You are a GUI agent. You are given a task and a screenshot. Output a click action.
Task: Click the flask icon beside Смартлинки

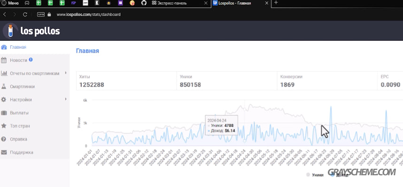(4, 86)
